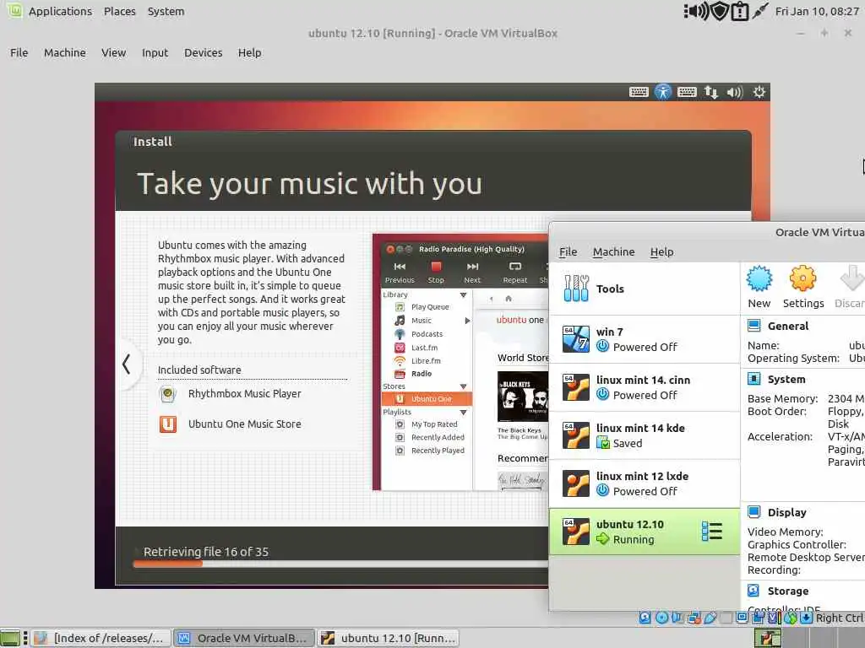The height and width of the screenshot is (648, 865).
Task: Click keyboard indicator beside the network arrows
Action: point(687,92)
